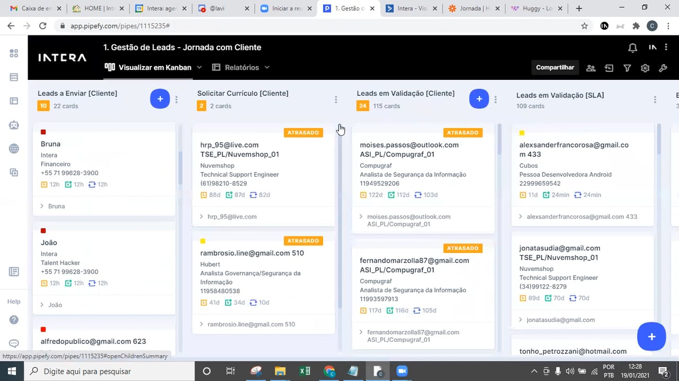Image resolution: width=679 pixels, height=381 pixels.
Task: Click red label on Bruna card
Action: pyautogui.click(x=43, y=132)
